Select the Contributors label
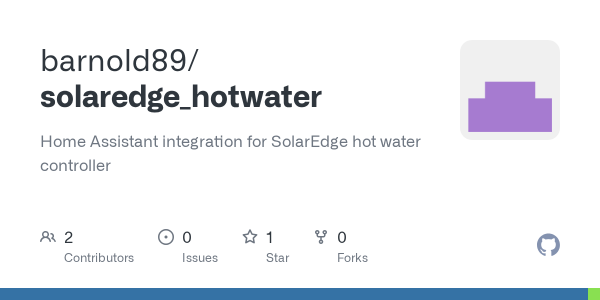 point(99,258)
